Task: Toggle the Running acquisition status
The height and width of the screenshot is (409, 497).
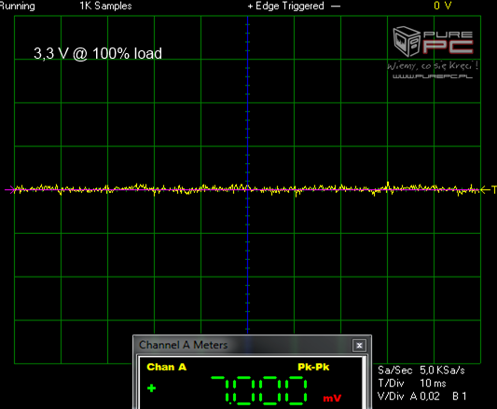Action: pos(17,6)
